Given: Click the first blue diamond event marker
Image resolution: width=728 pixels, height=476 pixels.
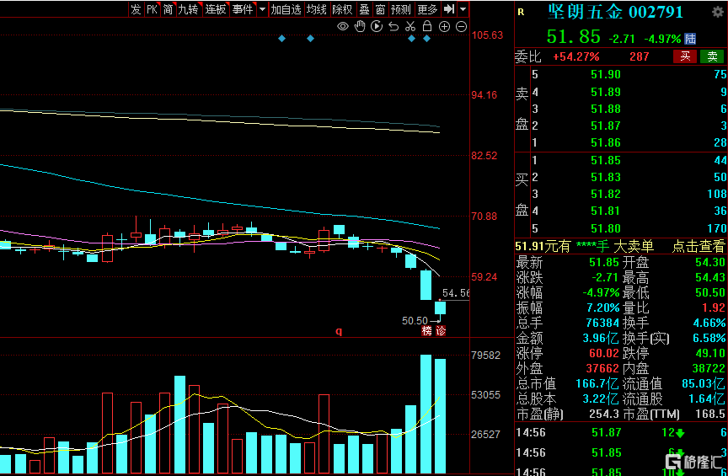Looking at the screenshot, I should [x=281, y=39].
